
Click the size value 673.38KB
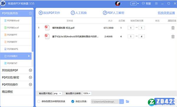(109, 28)
